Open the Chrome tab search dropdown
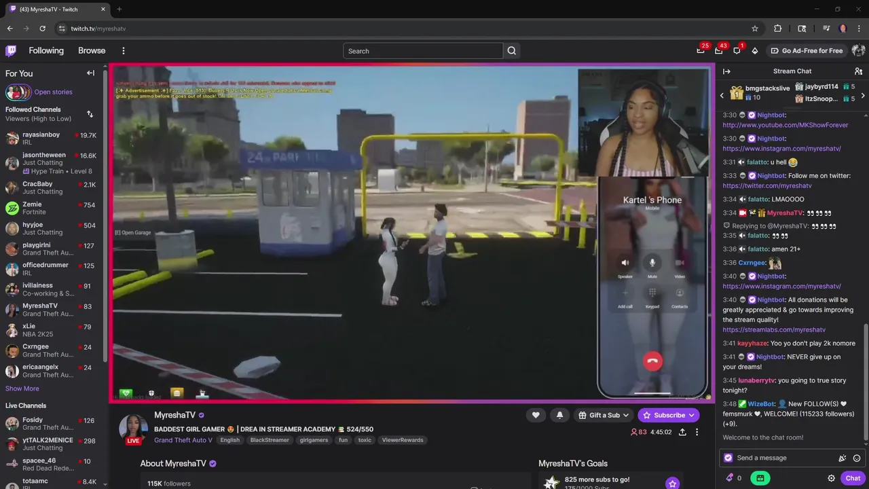The width and height of the screenshot is (869, 489). [x=802, y=29]
